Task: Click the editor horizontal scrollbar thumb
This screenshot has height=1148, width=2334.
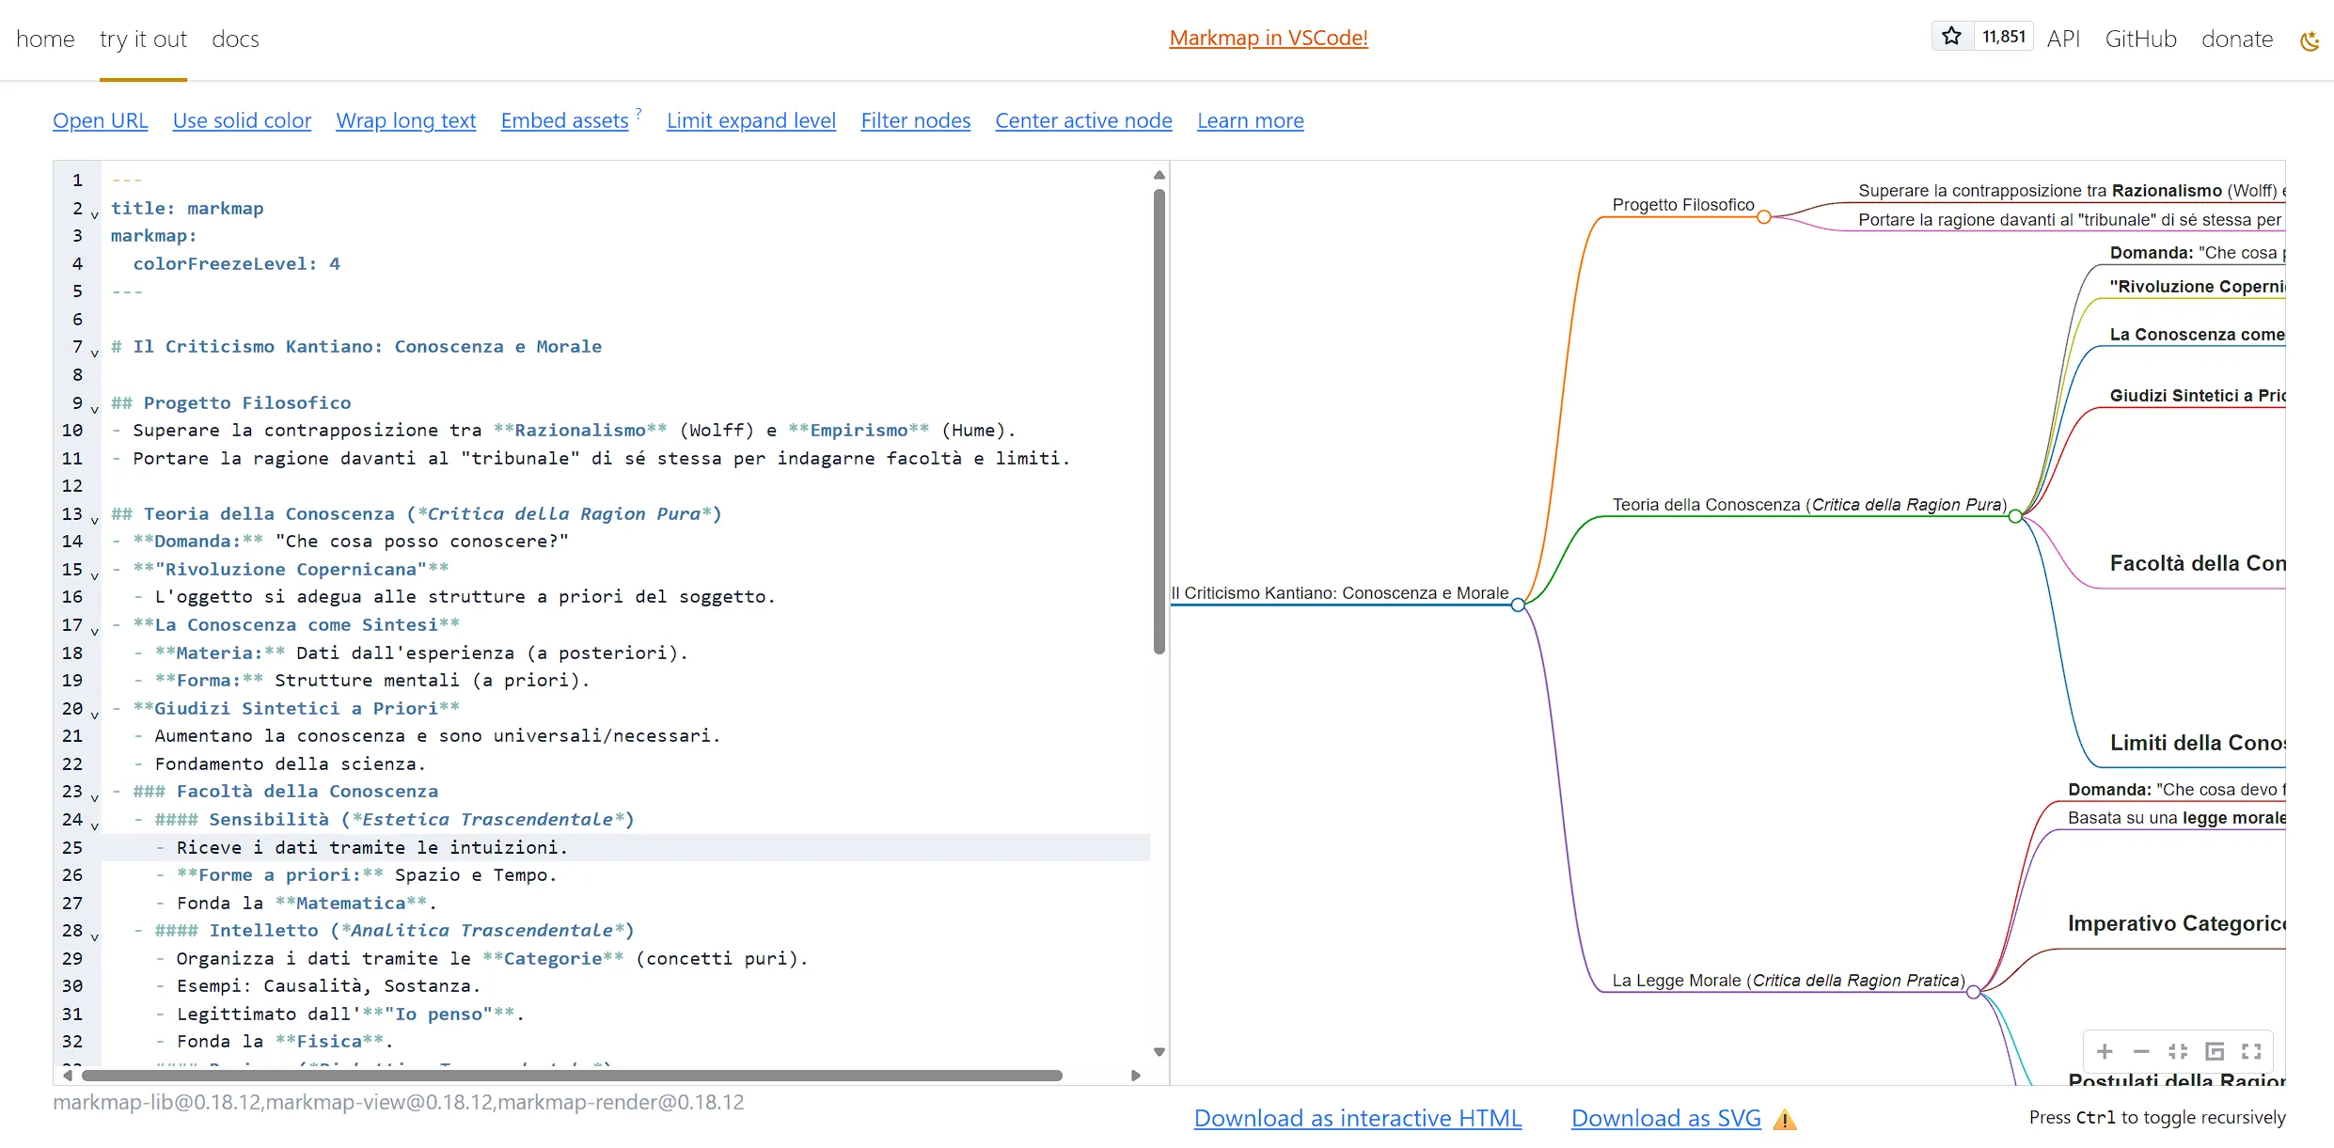Action: 572,1075
